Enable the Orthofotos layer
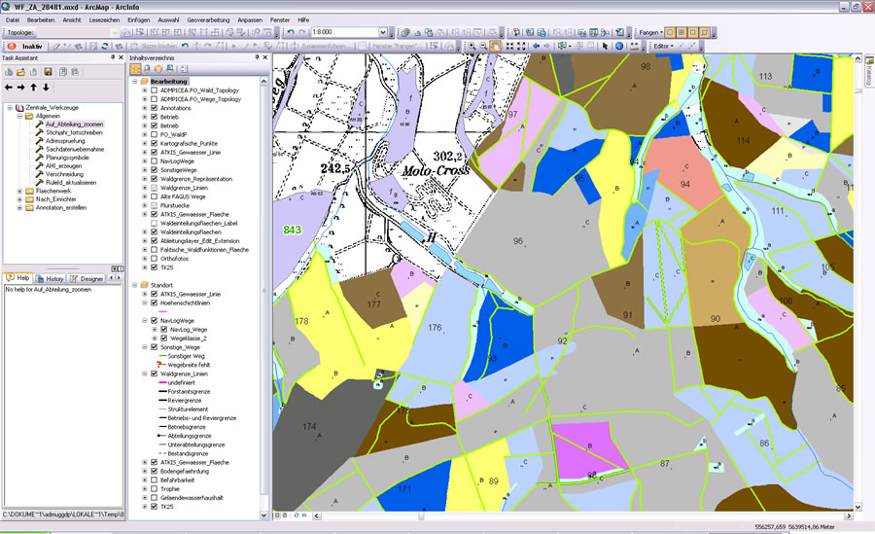The height and width of the screenshot is (534, 875). pyautogui.click(x=154, y=259)
